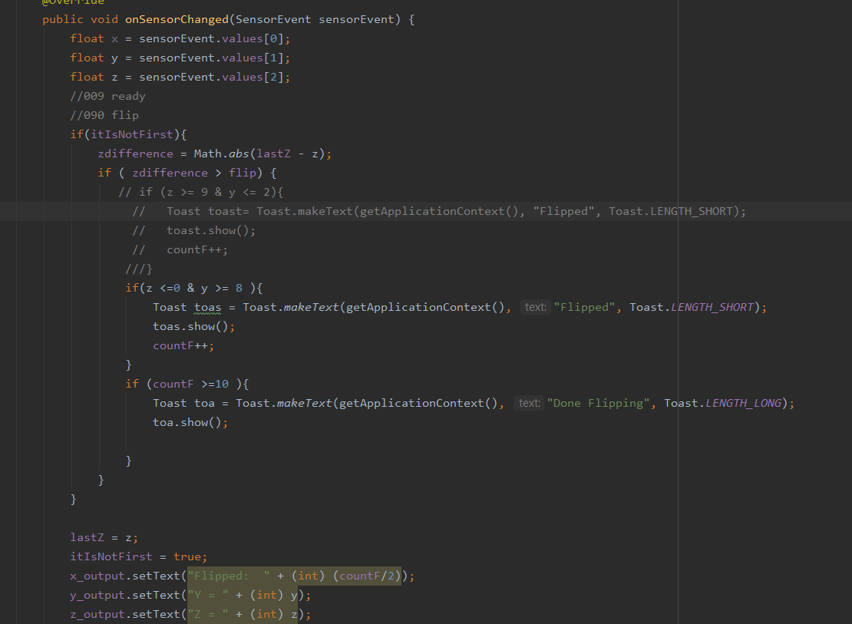The width and height of the screenshot is (852, 624).
Task: Place cursor on line "float z = sensorEvent.values[2];"
Action: (x=180, y=78)
